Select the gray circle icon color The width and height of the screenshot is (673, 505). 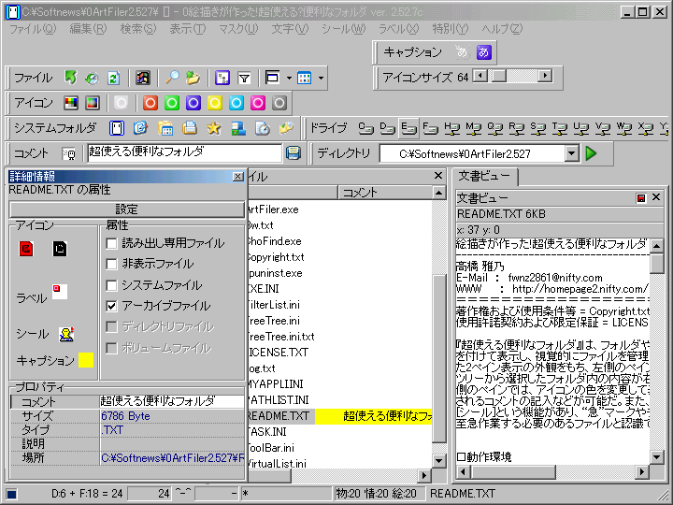[x=279, y=103]
